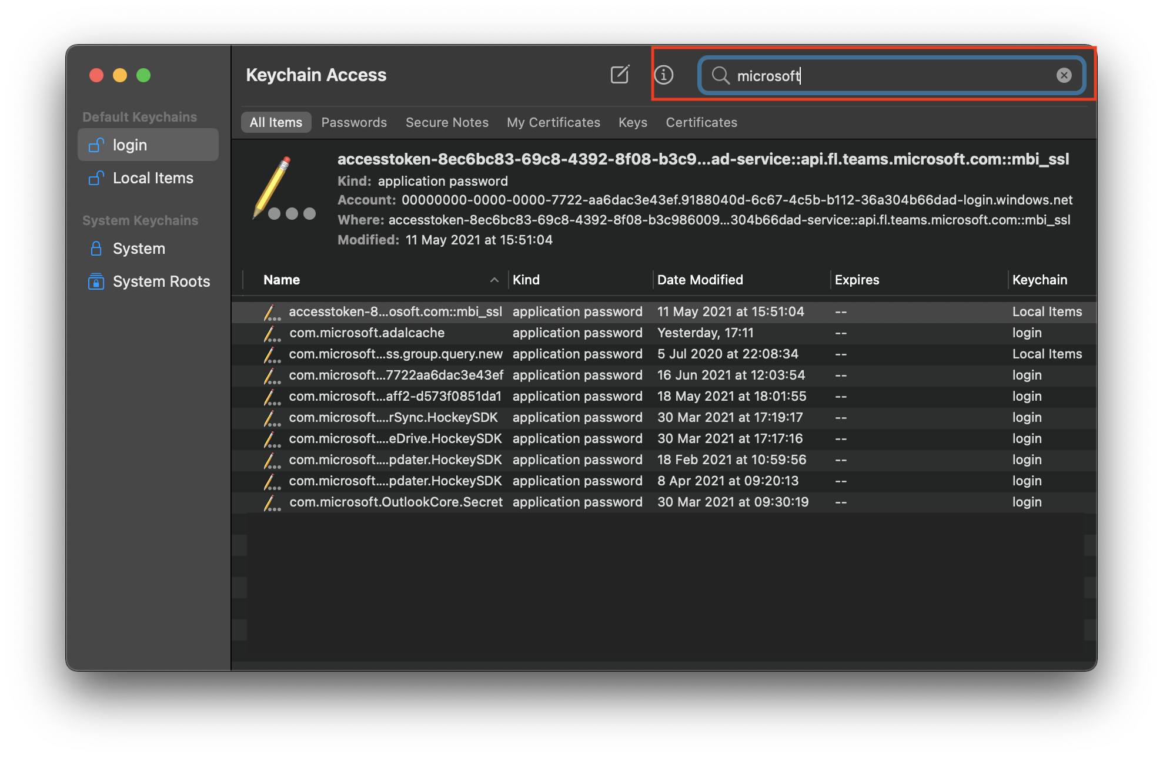Click the unlocked padlock icon beside login

pos(96,145)
